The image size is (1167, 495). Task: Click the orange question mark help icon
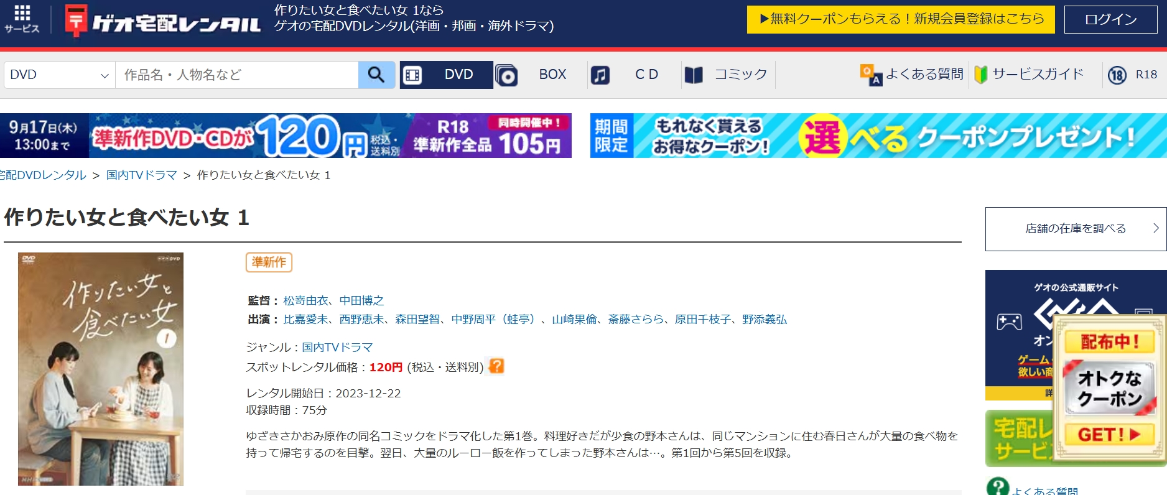(496, 366)
